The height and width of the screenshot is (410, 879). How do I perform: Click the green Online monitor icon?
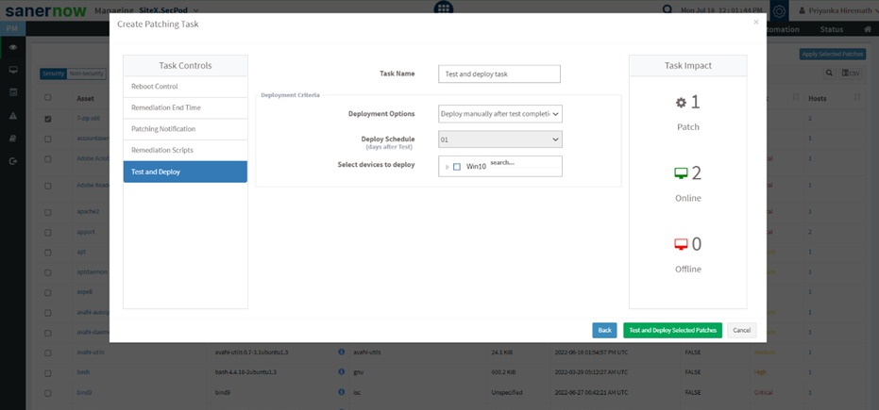681,173
